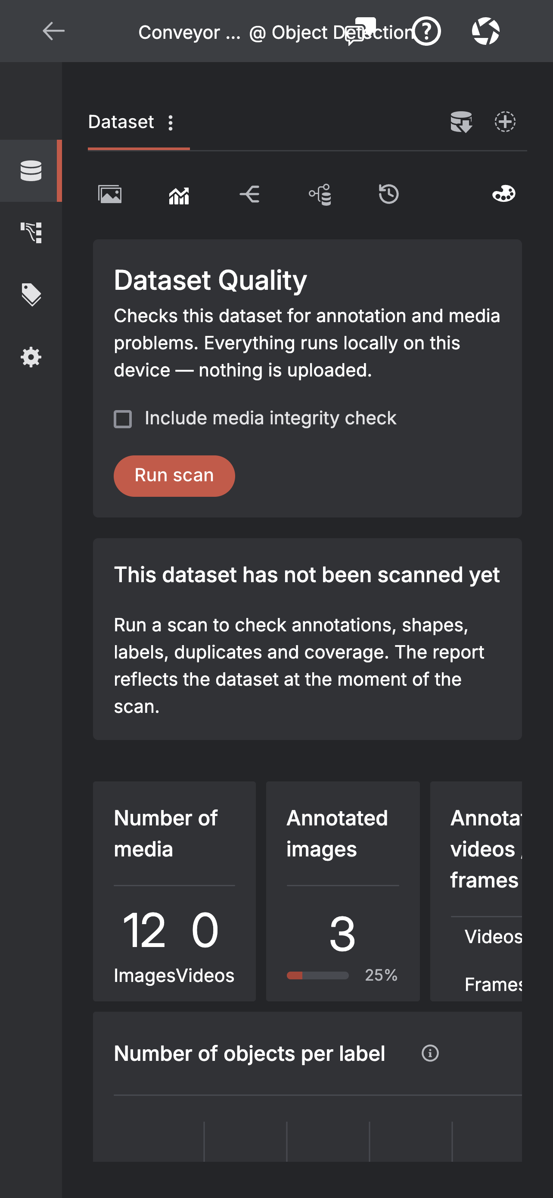Image resolution: width=553 pixels, height=1198 pixels.
Task: Open the settings gear in the sidebar
Action: 31,357
